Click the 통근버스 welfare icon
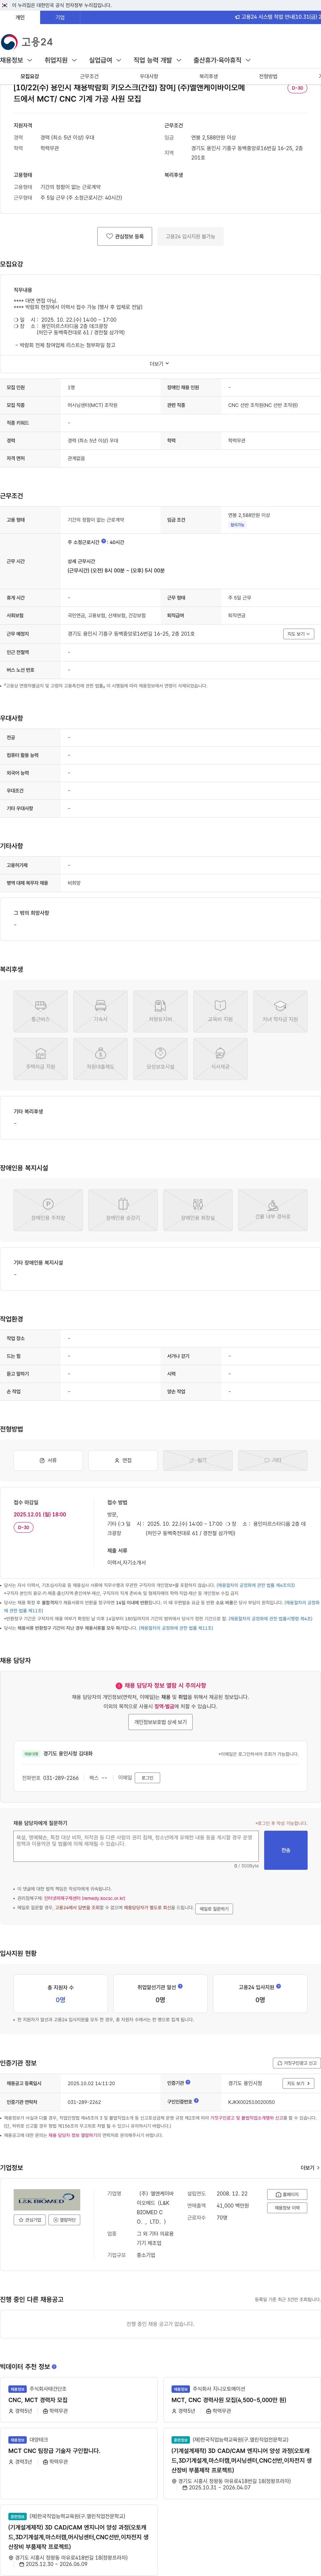 click(41, 1011)
